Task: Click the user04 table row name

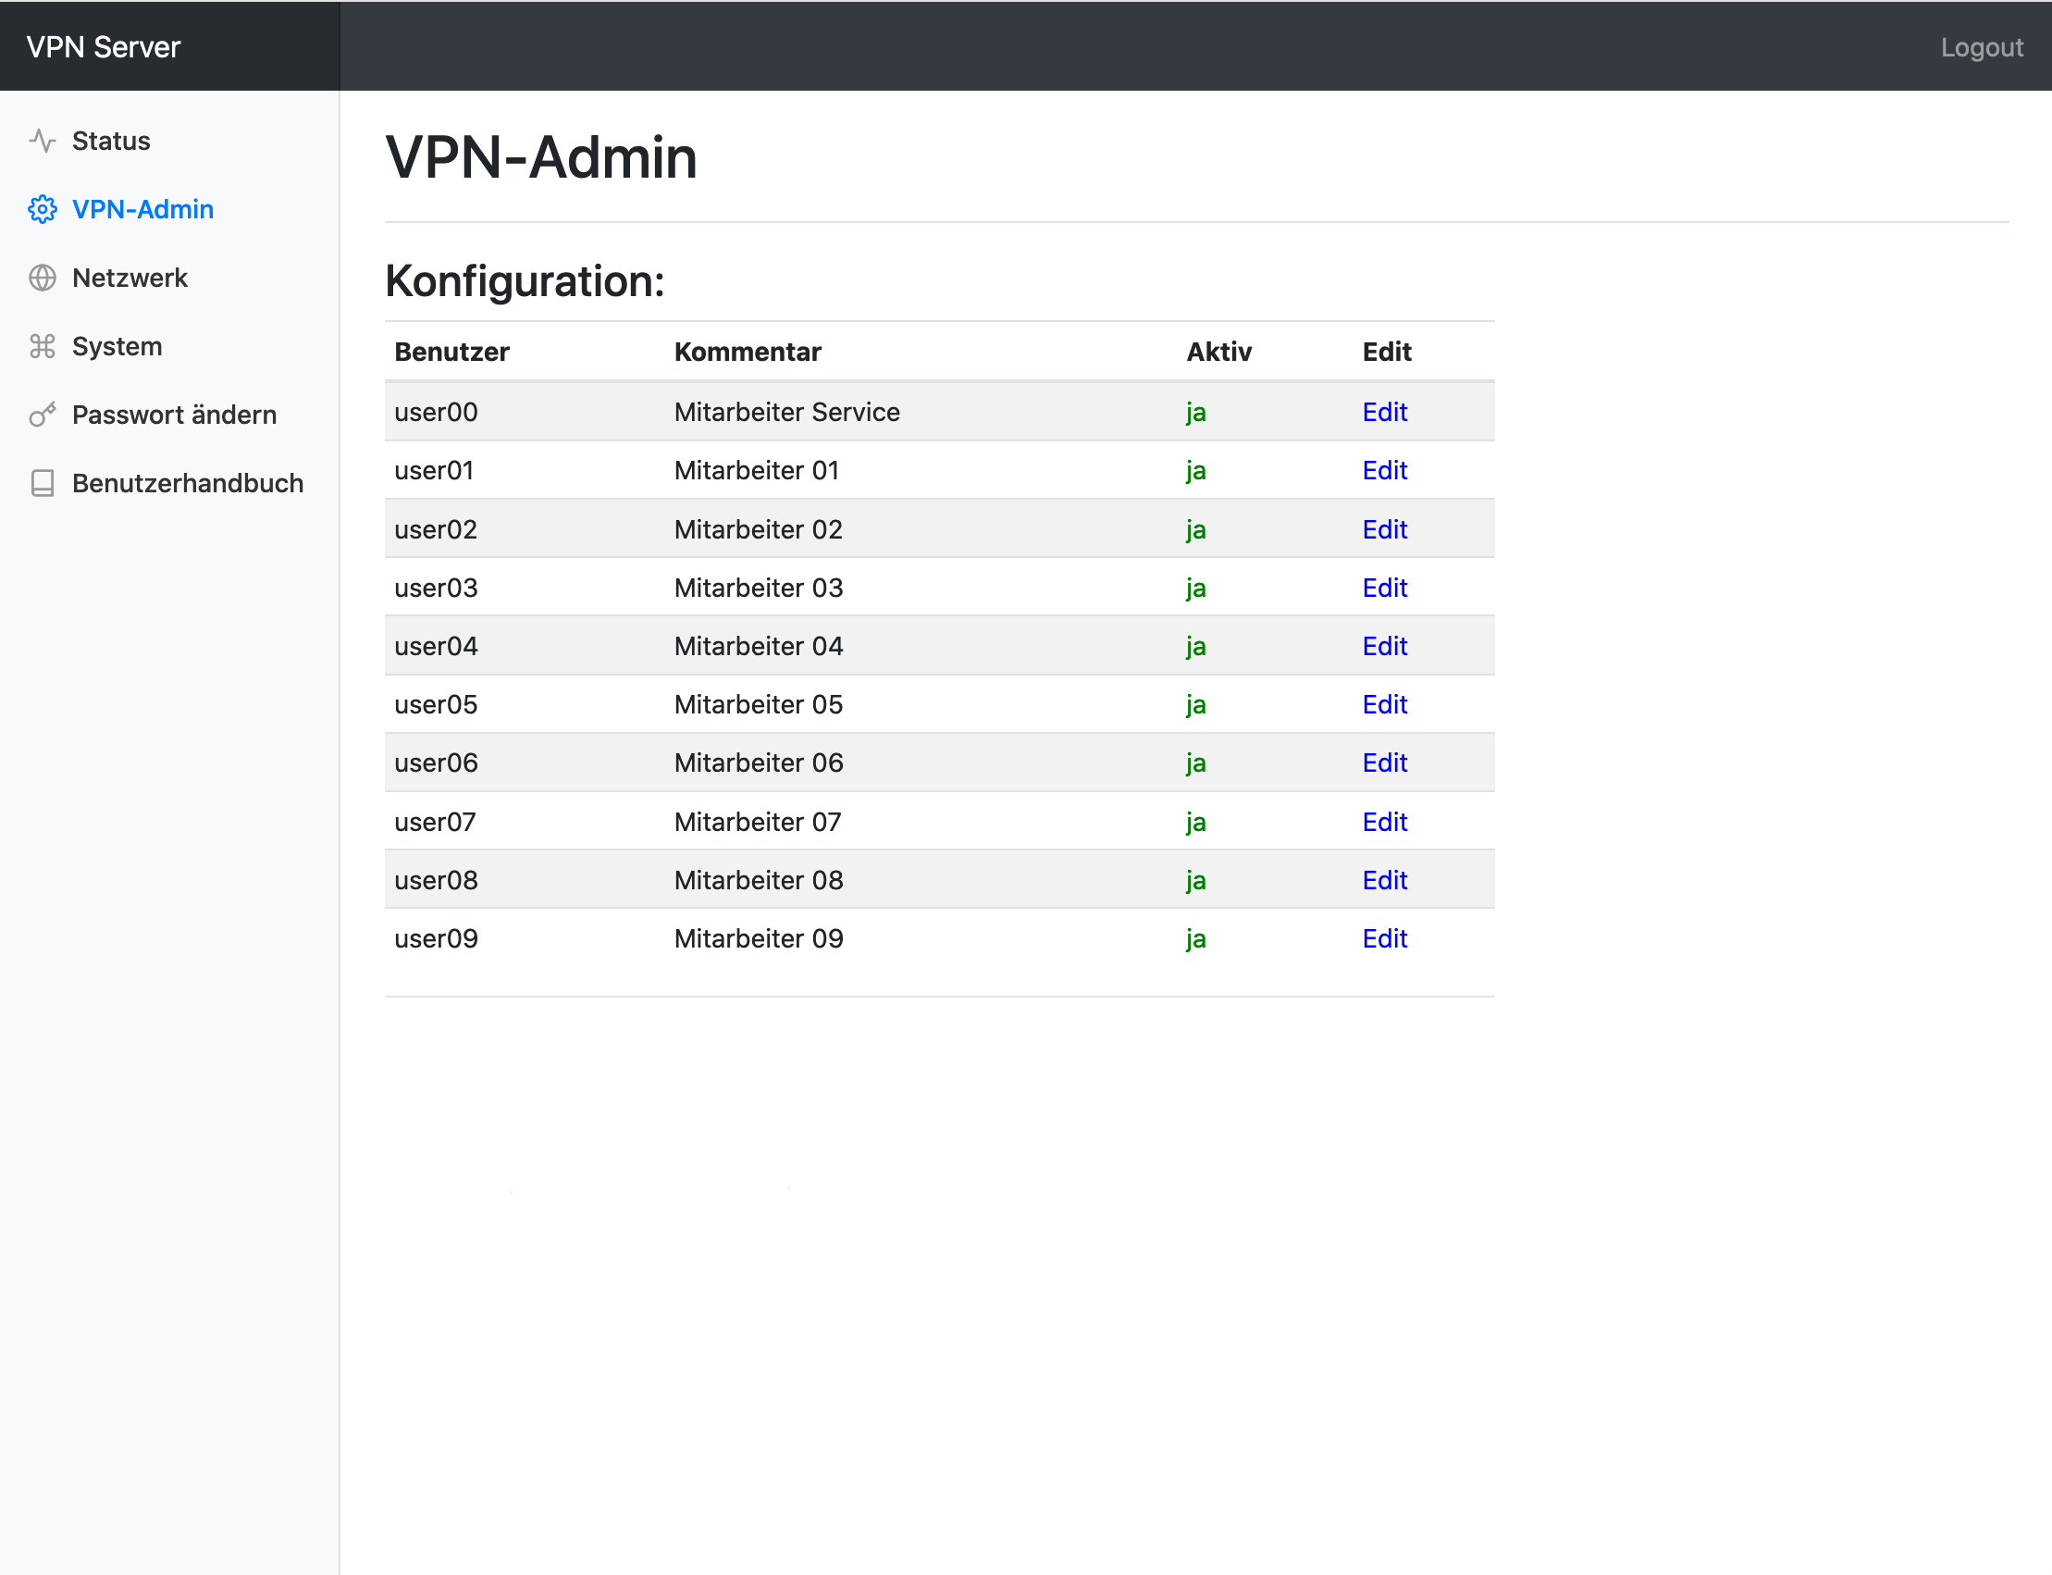Action: [x=436, y=646]
